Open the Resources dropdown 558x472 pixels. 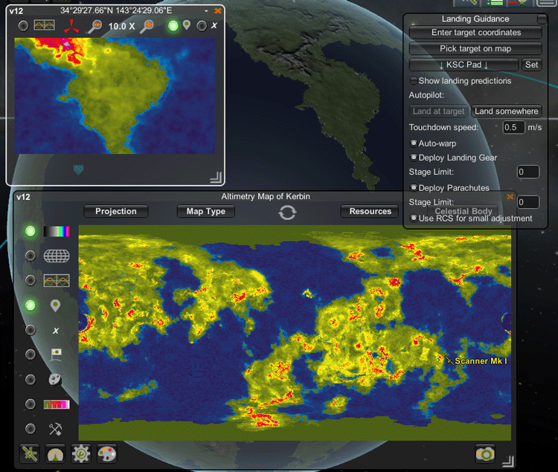point(370,211)
